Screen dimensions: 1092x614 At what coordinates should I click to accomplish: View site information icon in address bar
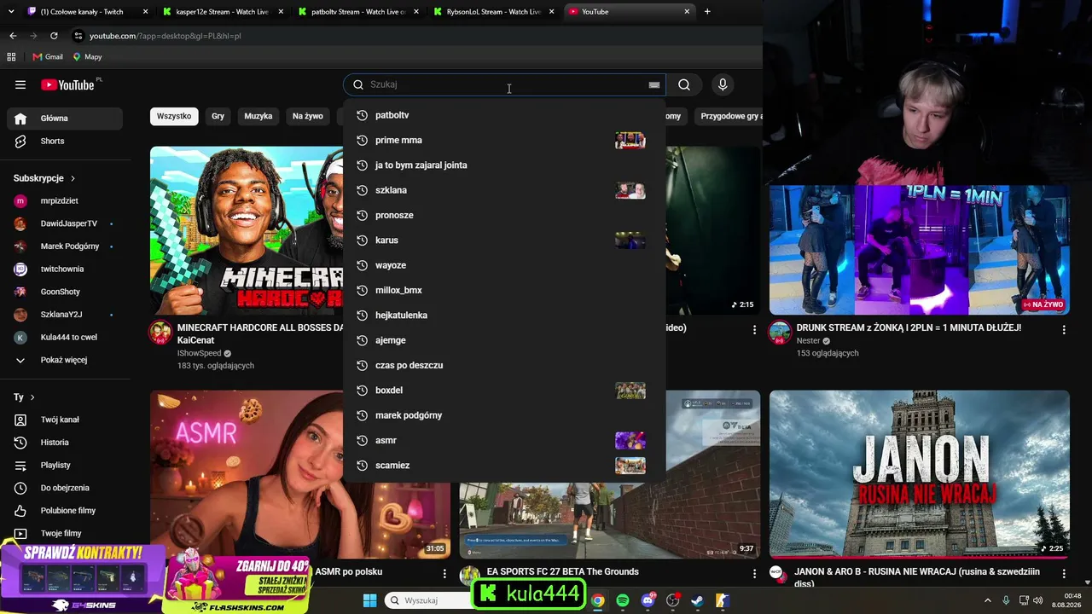point(78,36)
